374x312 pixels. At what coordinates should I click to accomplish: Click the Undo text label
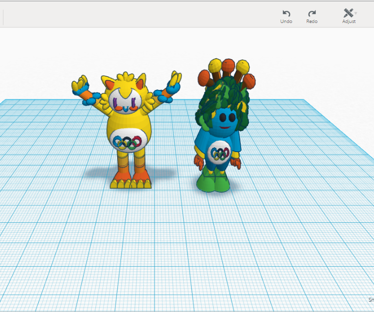(286, 21)
